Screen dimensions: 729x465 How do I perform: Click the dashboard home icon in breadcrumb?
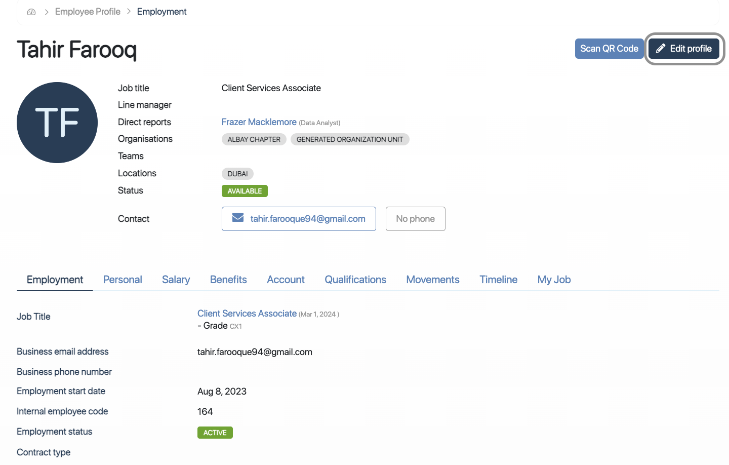[x=31, y=12]
